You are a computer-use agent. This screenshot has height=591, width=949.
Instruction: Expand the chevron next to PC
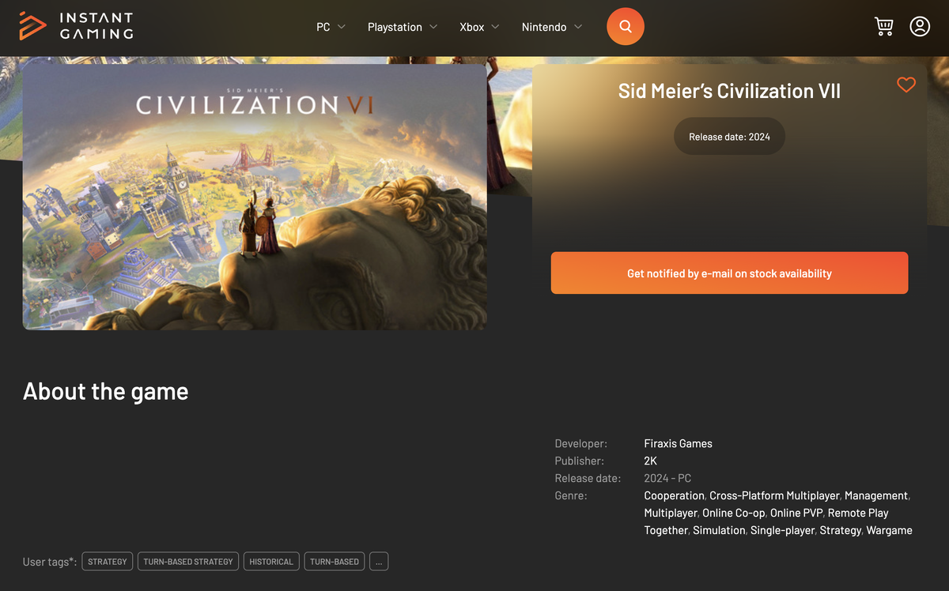tap(342, 27)
